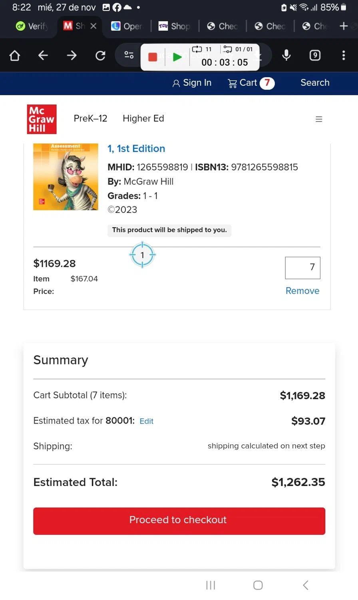
Task: Tap the microphone voice search icon
Action: tap(286, 55)
